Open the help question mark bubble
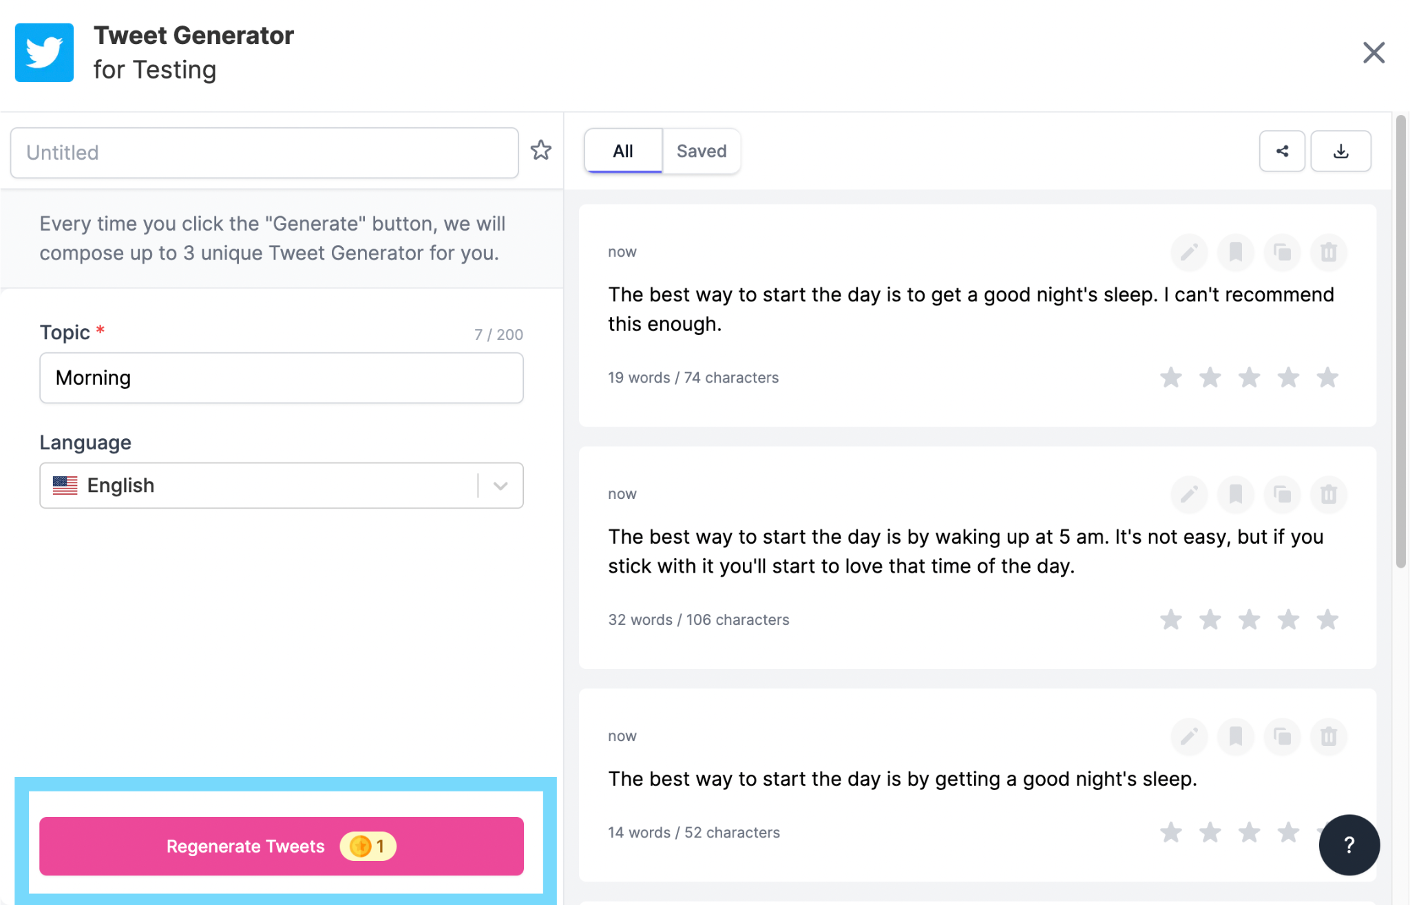 point(1349,844)
